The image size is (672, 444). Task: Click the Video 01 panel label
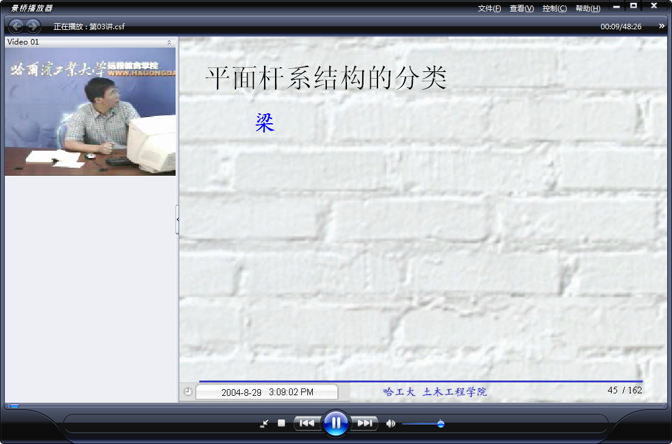[23, 42]
